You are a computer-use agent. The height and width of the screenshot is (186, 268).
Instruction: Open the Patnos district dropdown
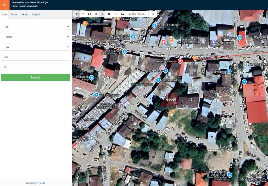(x=36, y=37)
